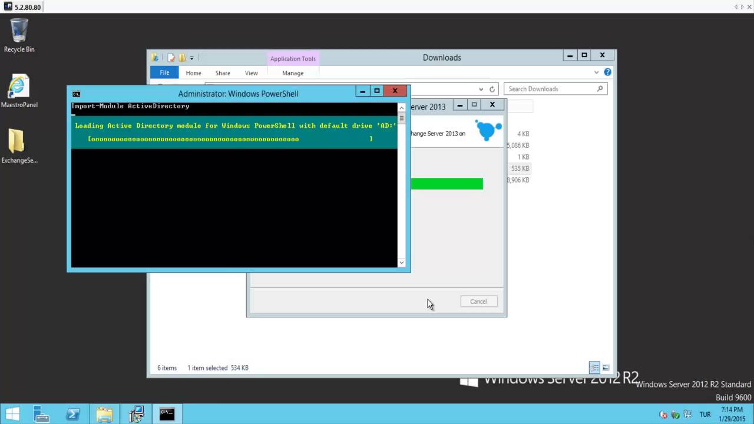Viewport: 754px width, 424px height.
Task: Maximize the PowerShell window
Action: pos(377,91)
